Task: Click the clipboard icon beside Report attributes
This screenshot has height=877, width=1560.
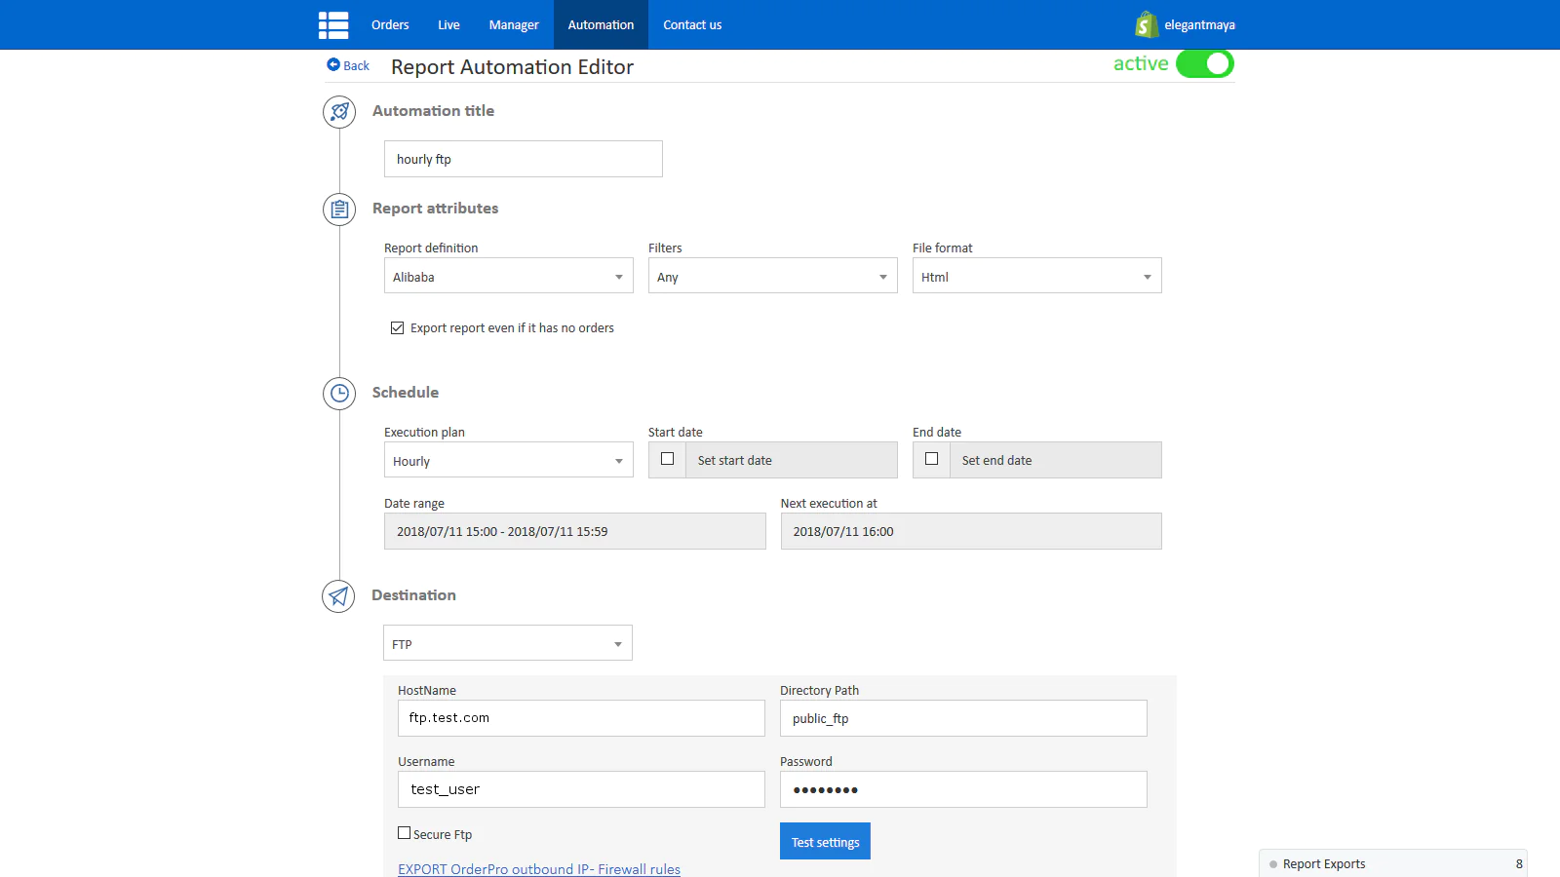Action: 339,210
